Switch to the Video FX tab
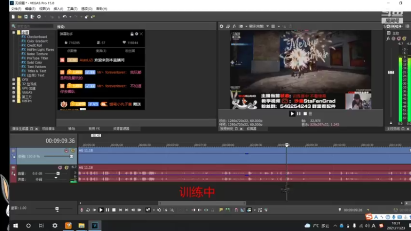Screen dimensions: 411x231 coord(94,129)
